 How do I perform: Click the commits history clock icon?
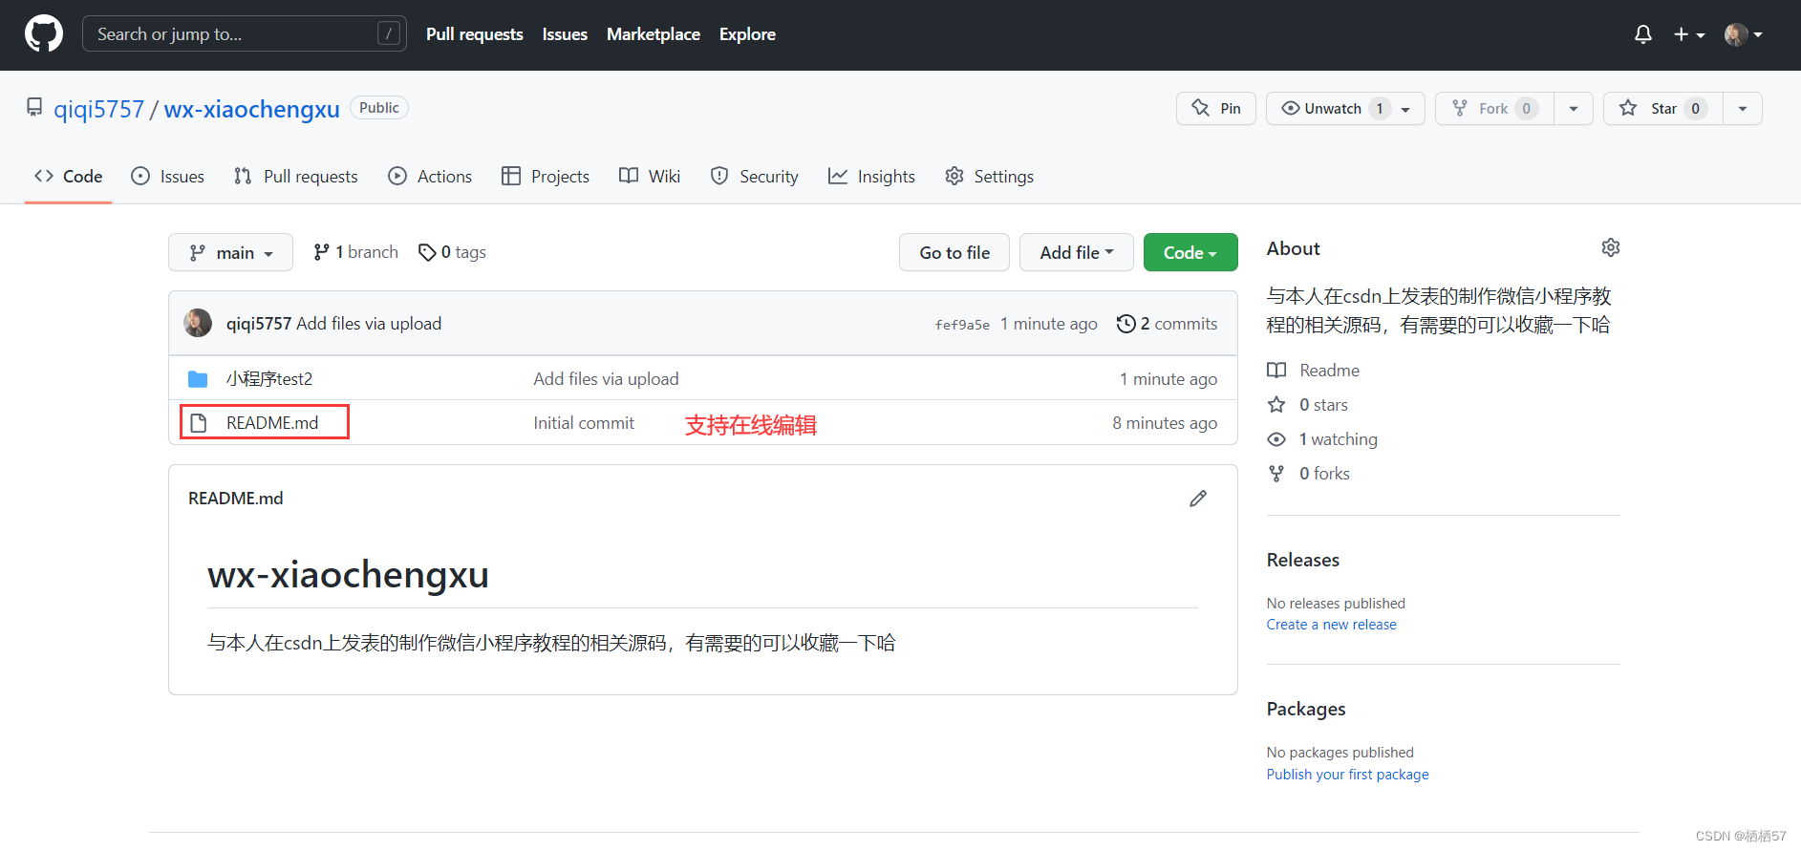pos(1126,324)
